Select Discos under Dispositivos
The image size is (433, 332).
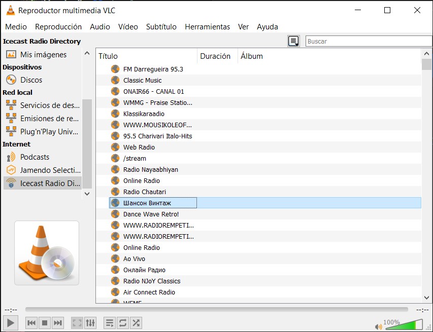point(42,80)
